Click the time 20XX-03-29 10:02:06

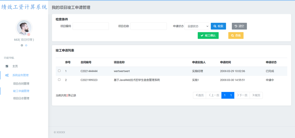[x=232, y=71]
